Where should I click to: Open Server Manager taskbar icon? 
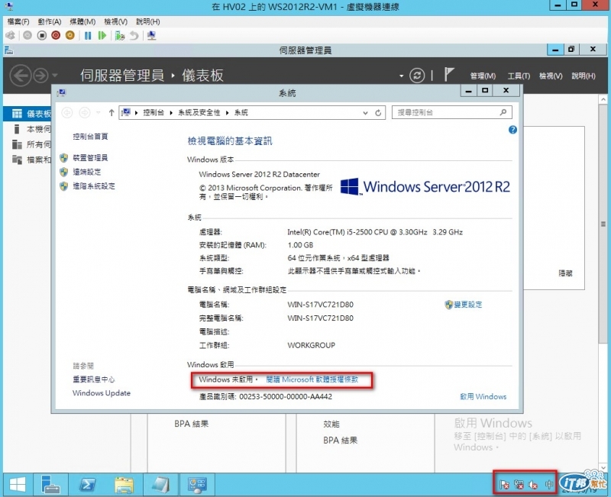point(50,484)
